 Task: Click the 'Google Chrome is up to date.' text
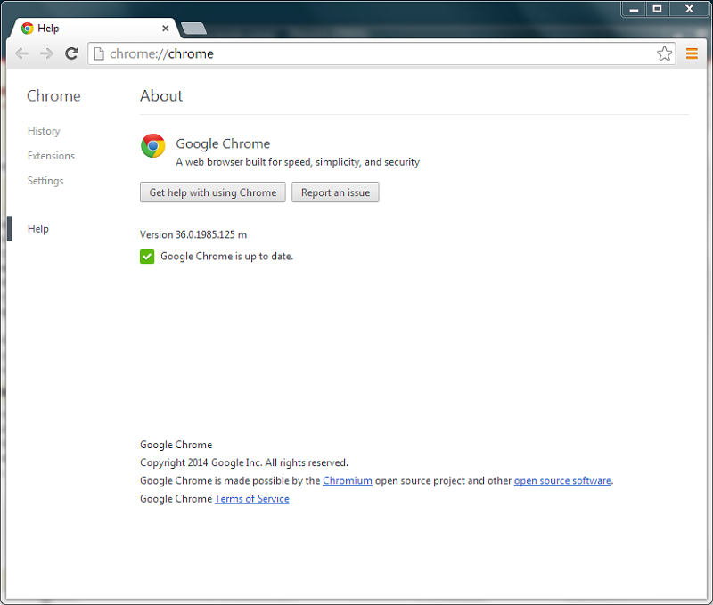click(227, 257)
